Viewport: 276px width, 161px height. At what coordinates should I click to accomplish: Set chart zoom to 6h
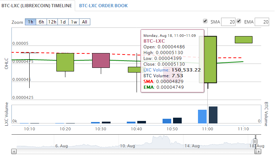click(x=42, y=22)
